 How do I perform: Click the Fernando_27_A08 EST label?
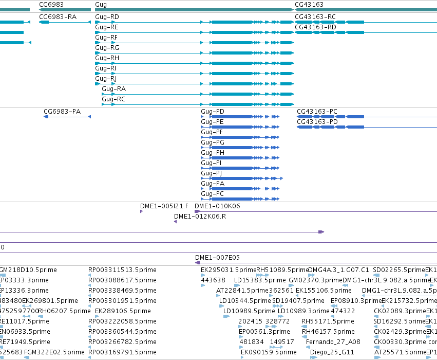333,342
